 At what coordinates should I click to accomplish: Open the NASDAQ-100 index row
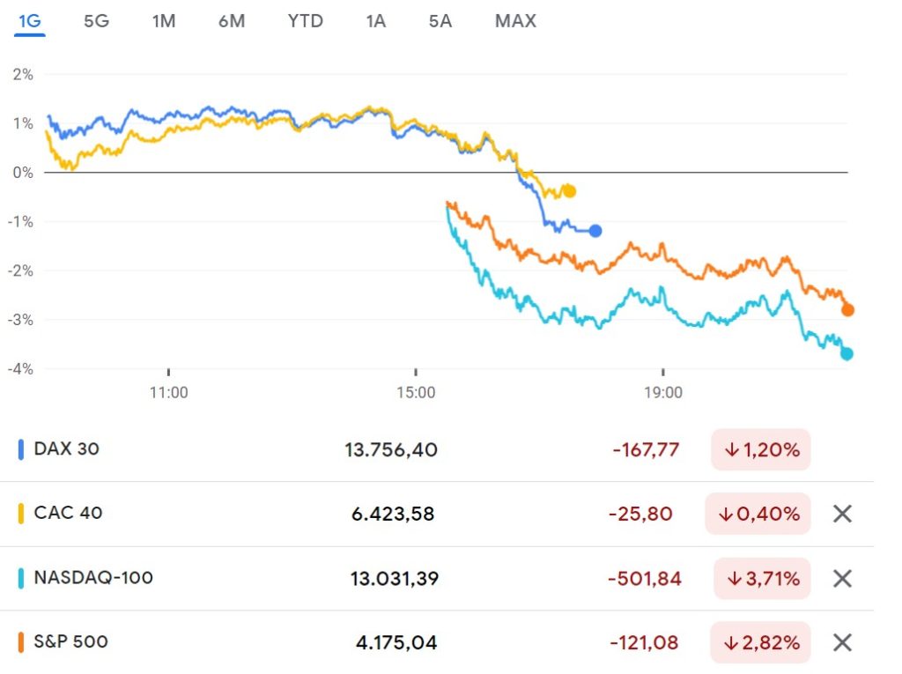coord(437,579)
